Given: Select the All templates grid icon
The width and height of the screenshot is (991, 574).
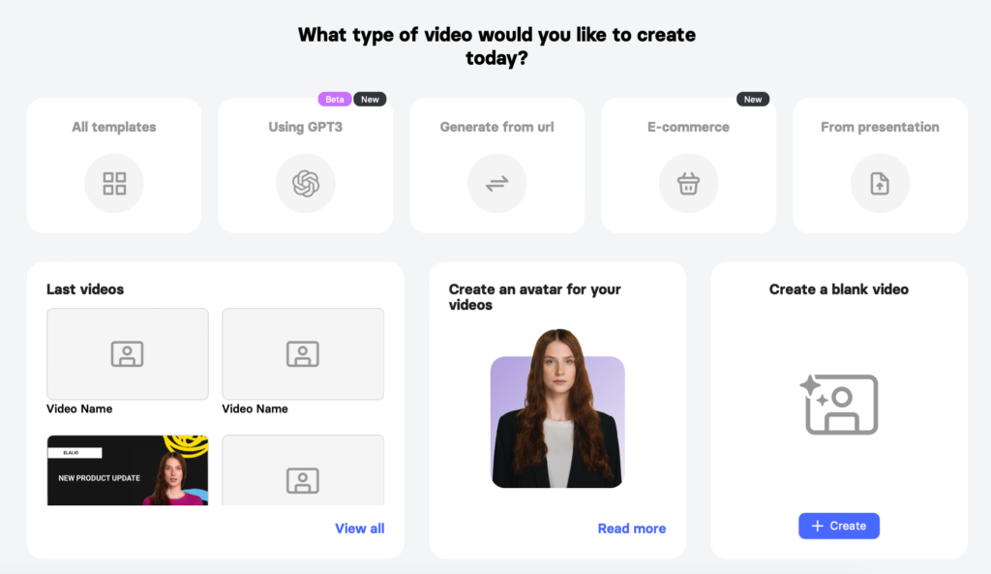Looking at the screenshot, I should pos(113,183).
